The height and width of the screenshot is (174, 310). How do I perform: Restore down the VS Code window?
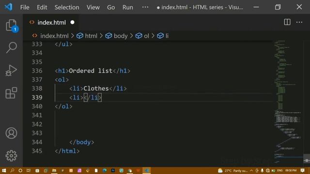pos(278,7)
